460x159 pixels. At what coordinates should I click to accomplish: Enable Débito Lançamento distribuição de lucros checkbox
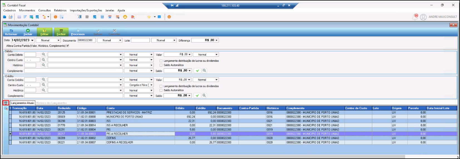click(x=161, y=61)
